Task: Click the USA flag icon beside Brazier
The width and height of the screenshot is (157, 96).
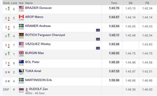Action: (x=21, y=8)
